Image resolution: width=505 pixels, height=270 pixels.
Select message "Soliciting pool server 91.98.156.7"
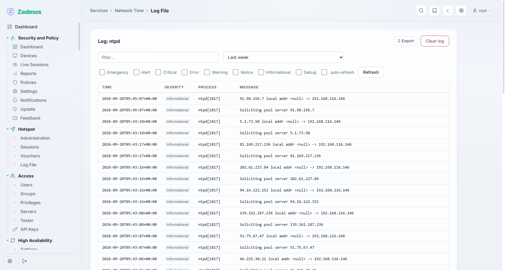tap(277, 110)
